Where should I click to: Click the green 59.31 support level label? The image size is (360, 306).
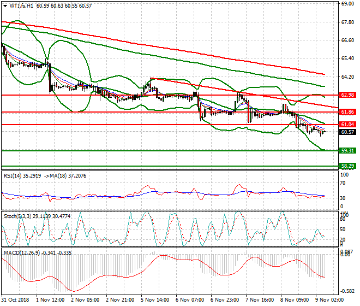(347, 151)
